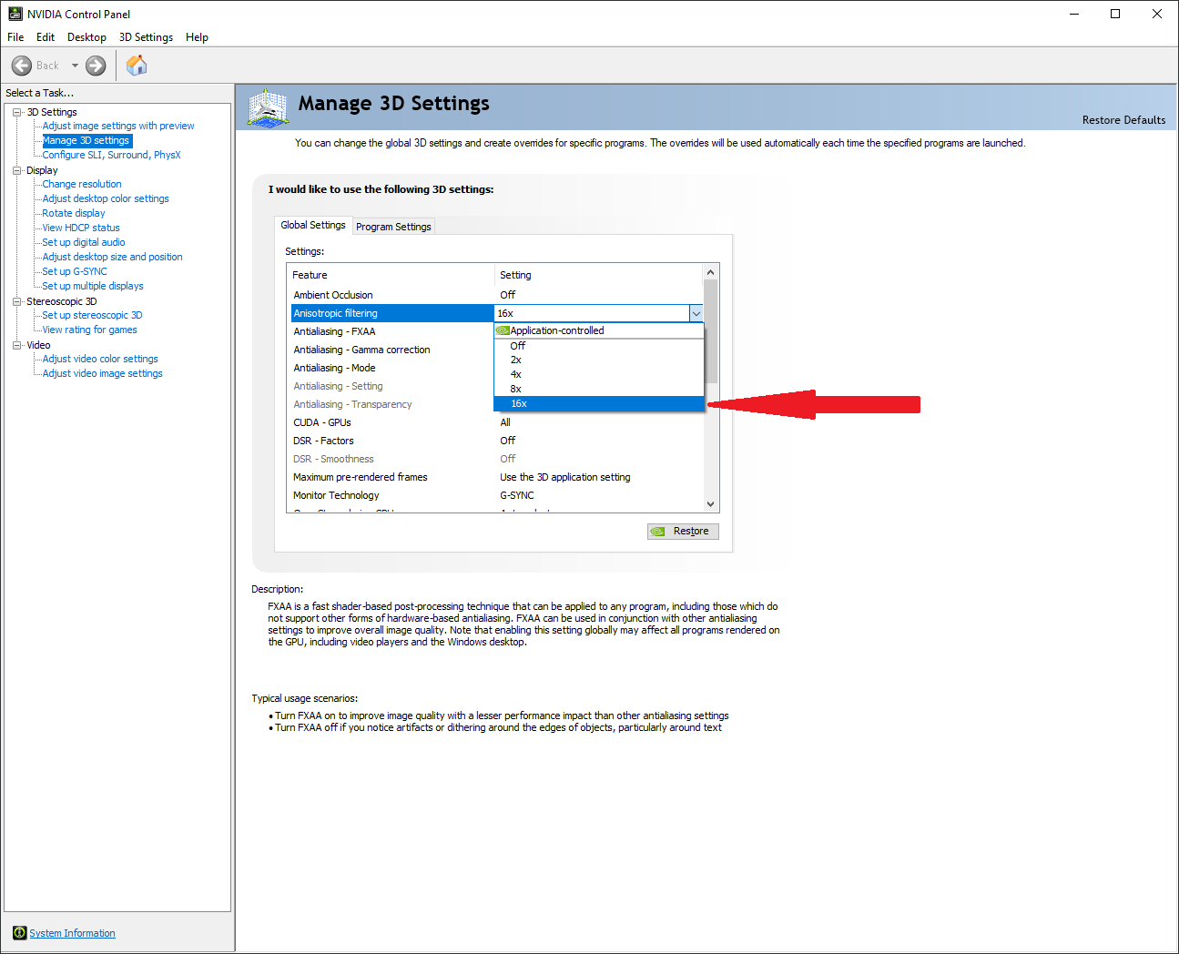Open Change resolution task
This screenshot has height=954, width=1179.
[82, 184]
